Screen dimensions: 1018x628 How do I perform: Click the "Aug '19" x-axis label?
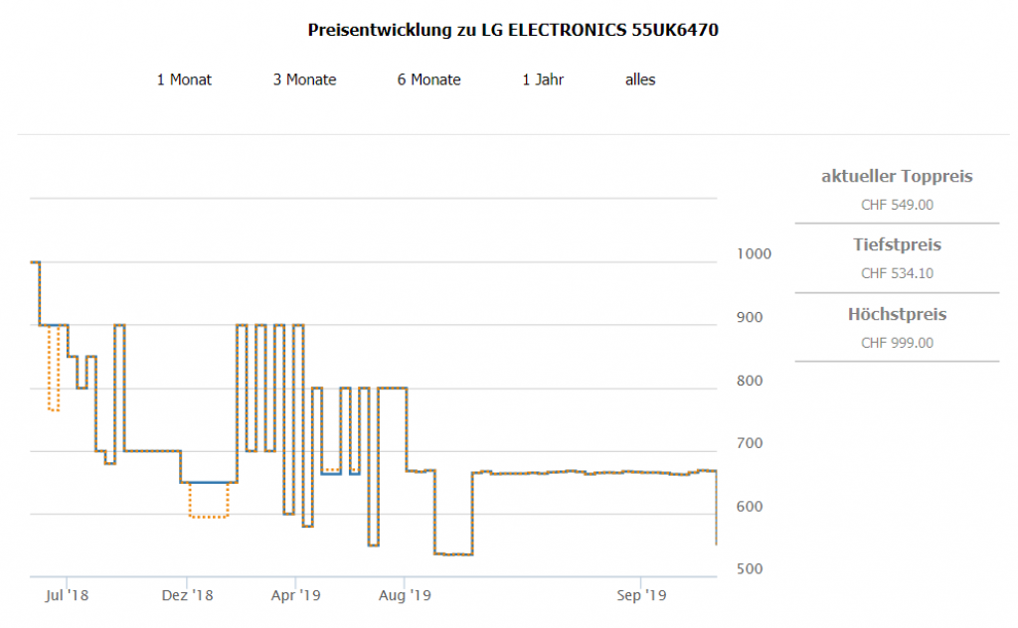click(405, 596)
